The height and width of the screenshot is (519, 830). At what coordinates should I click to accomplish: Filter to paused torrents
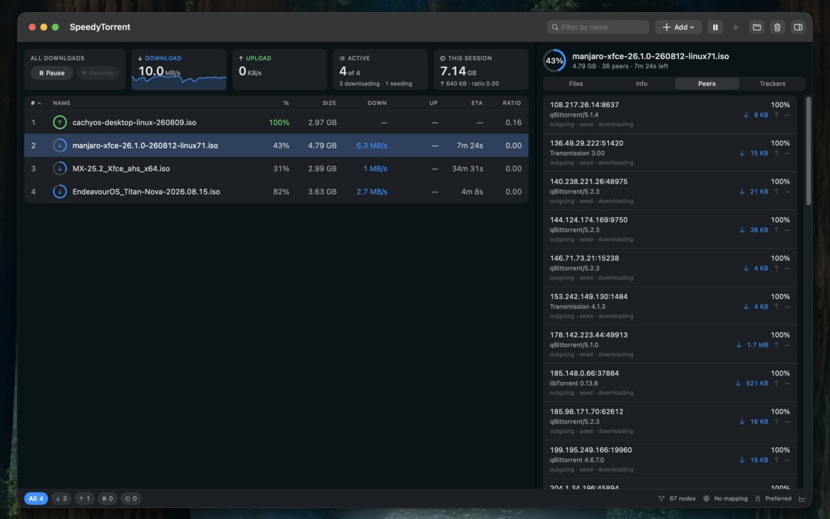tap(108, 499)
